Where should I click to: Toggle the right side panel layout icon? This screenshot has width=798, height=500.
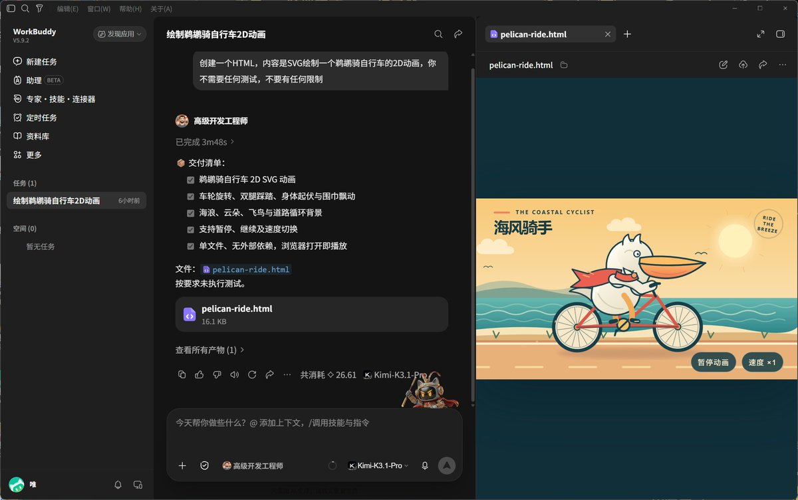coord(781,34)
